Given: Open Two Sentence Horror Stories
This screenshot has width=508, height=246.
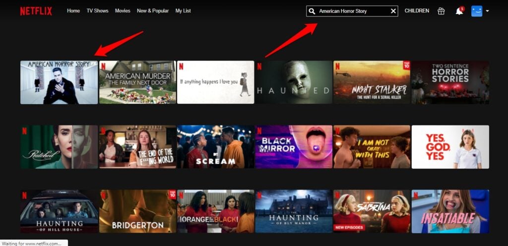Looking at the screenshot, I should coord(450,82).
